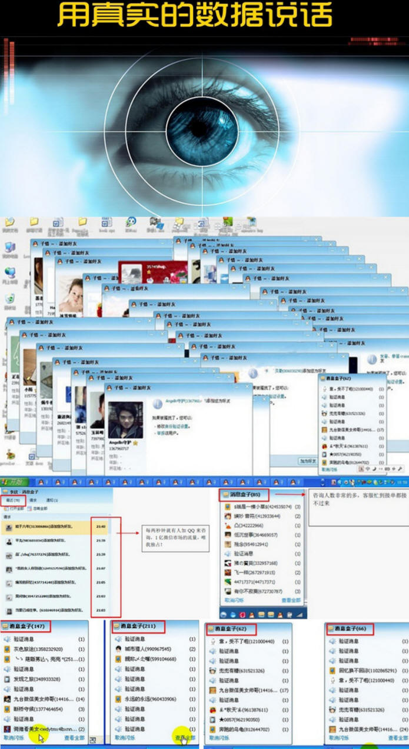Open message from 飞一样(267297191S)
Viewport: 409px width, 749px height.
263,572
